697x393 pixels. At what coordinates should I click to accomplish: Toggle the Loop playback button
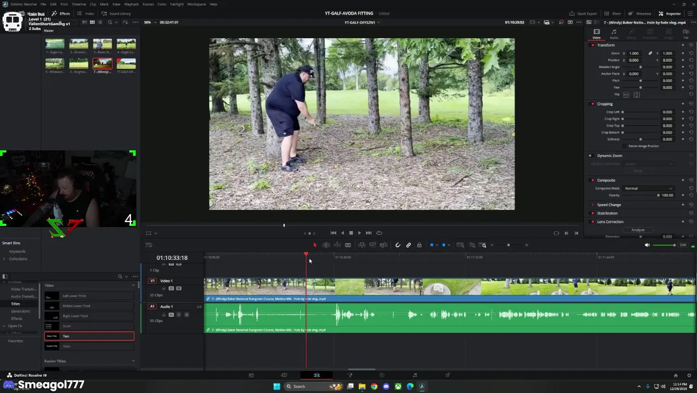pos(379,233)
